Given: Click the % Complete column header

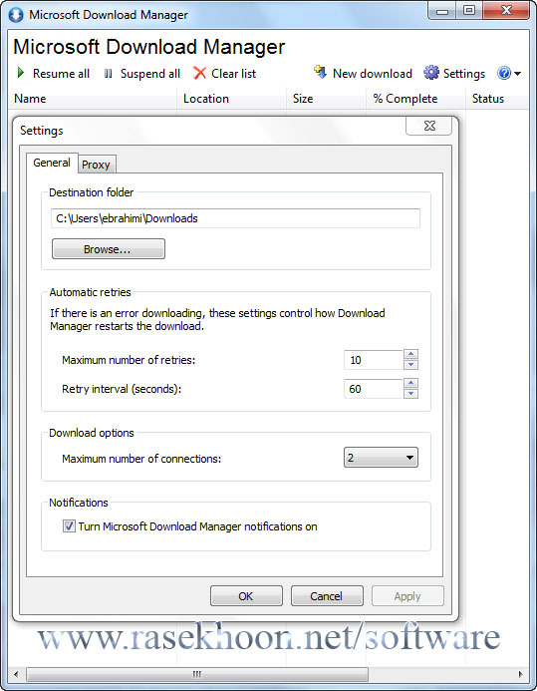Looking at the screenshot, I should coord(415,99).
